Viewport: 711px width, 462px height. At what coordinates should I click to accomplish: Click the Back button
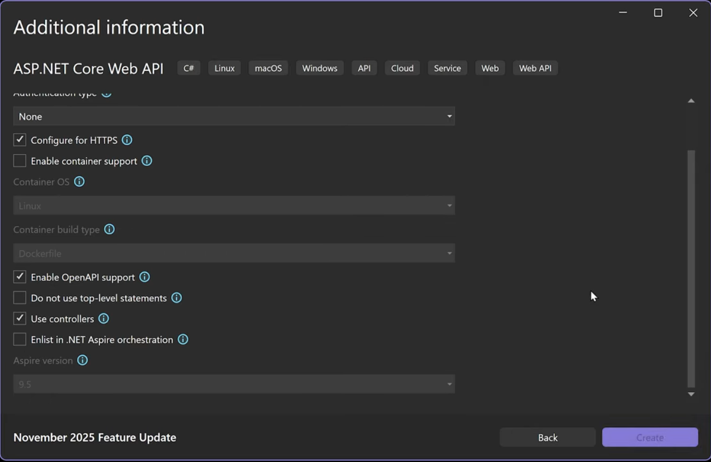click(x=547, y=437)
